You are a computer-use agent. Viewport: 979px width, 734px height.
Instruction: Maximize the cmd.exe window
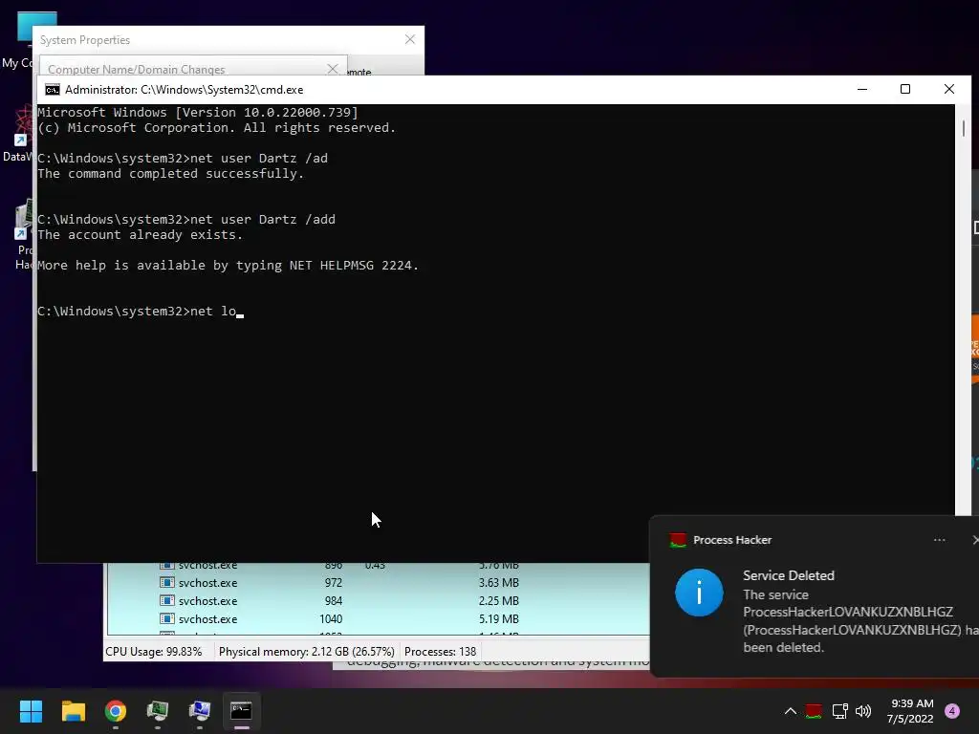pos(905,89)
